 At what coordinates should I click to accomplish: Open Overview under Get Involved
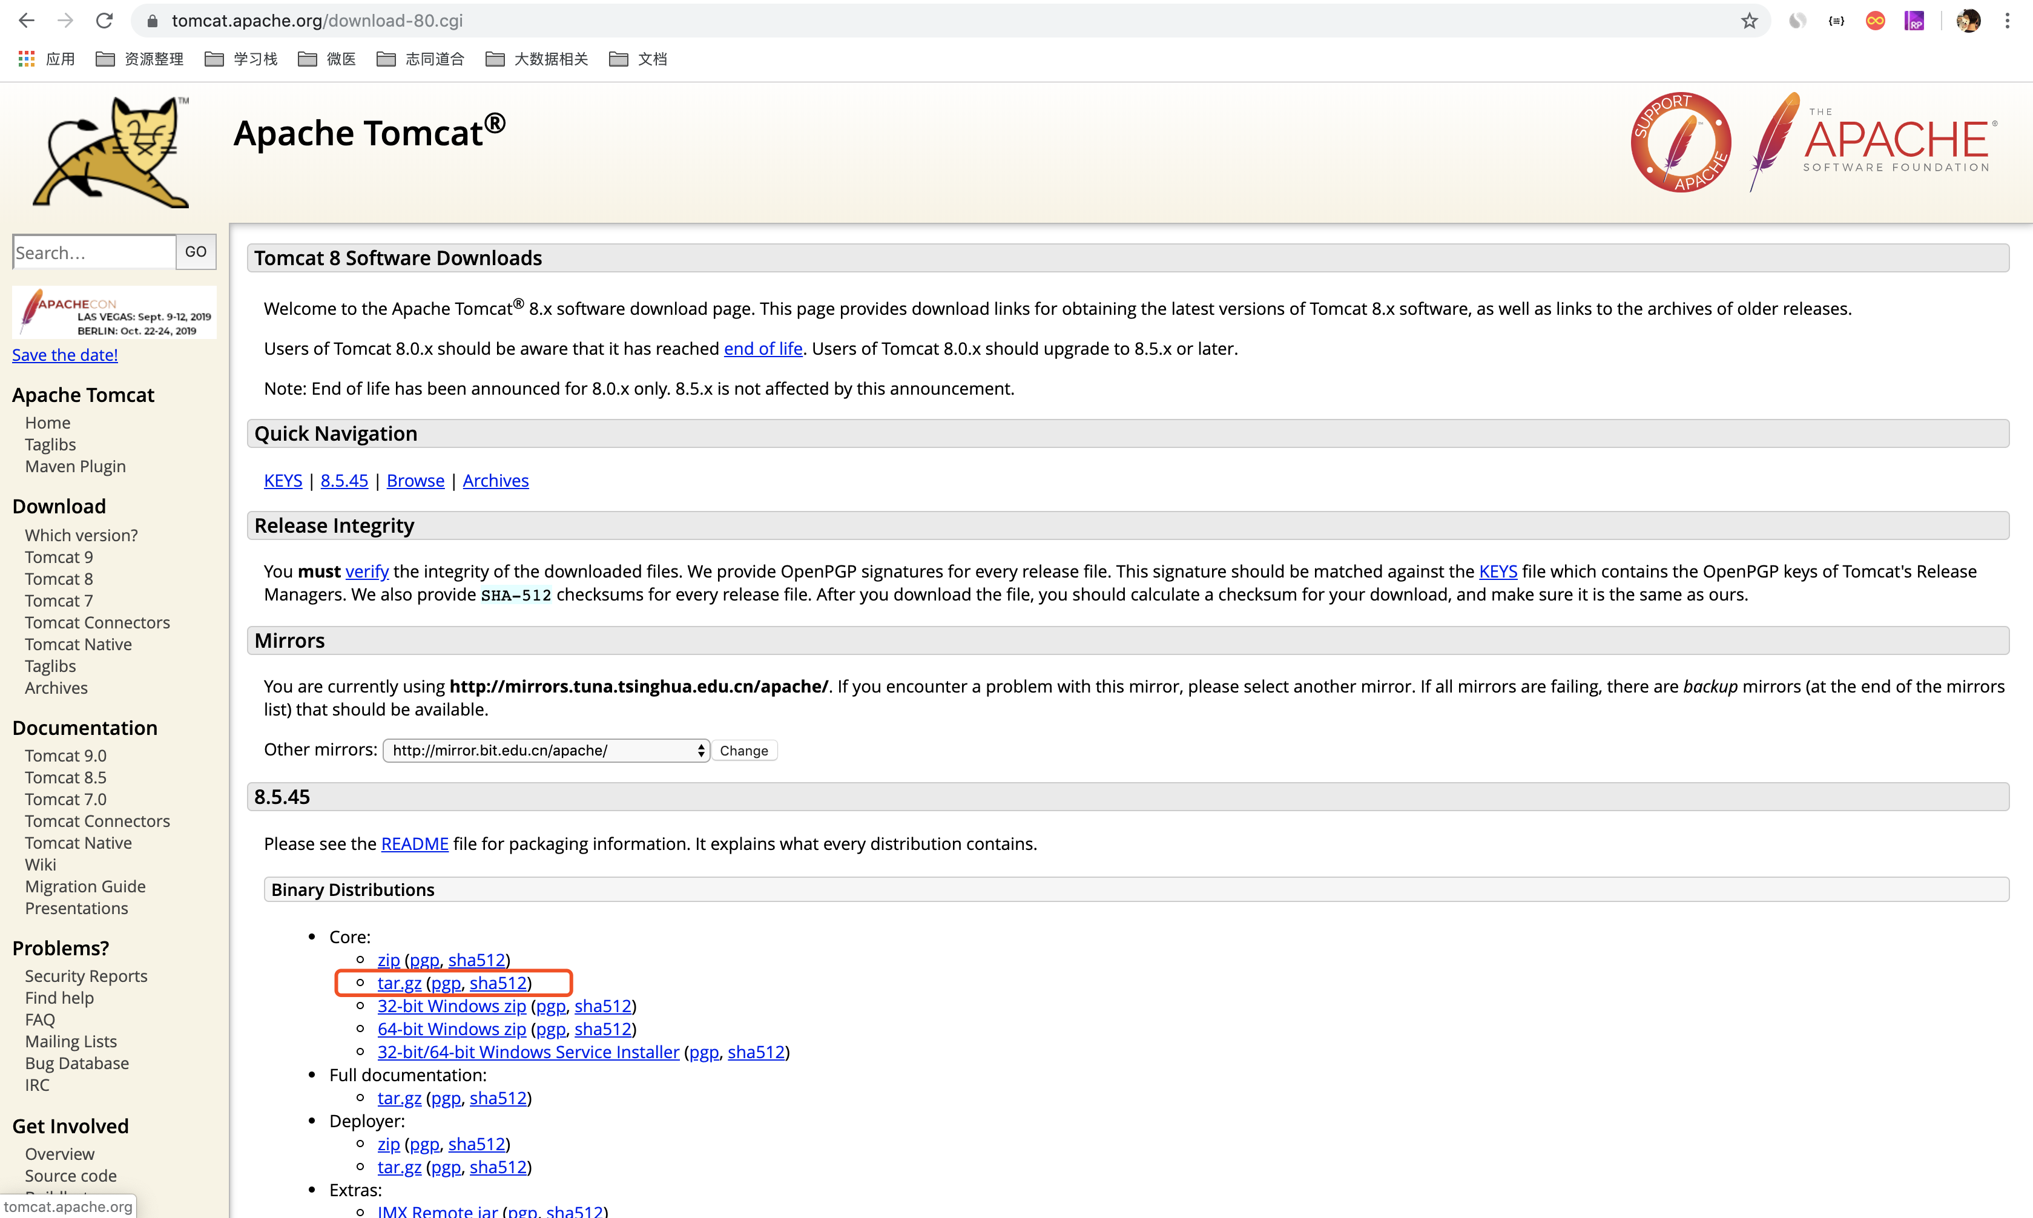click(x=59, y=1154)
